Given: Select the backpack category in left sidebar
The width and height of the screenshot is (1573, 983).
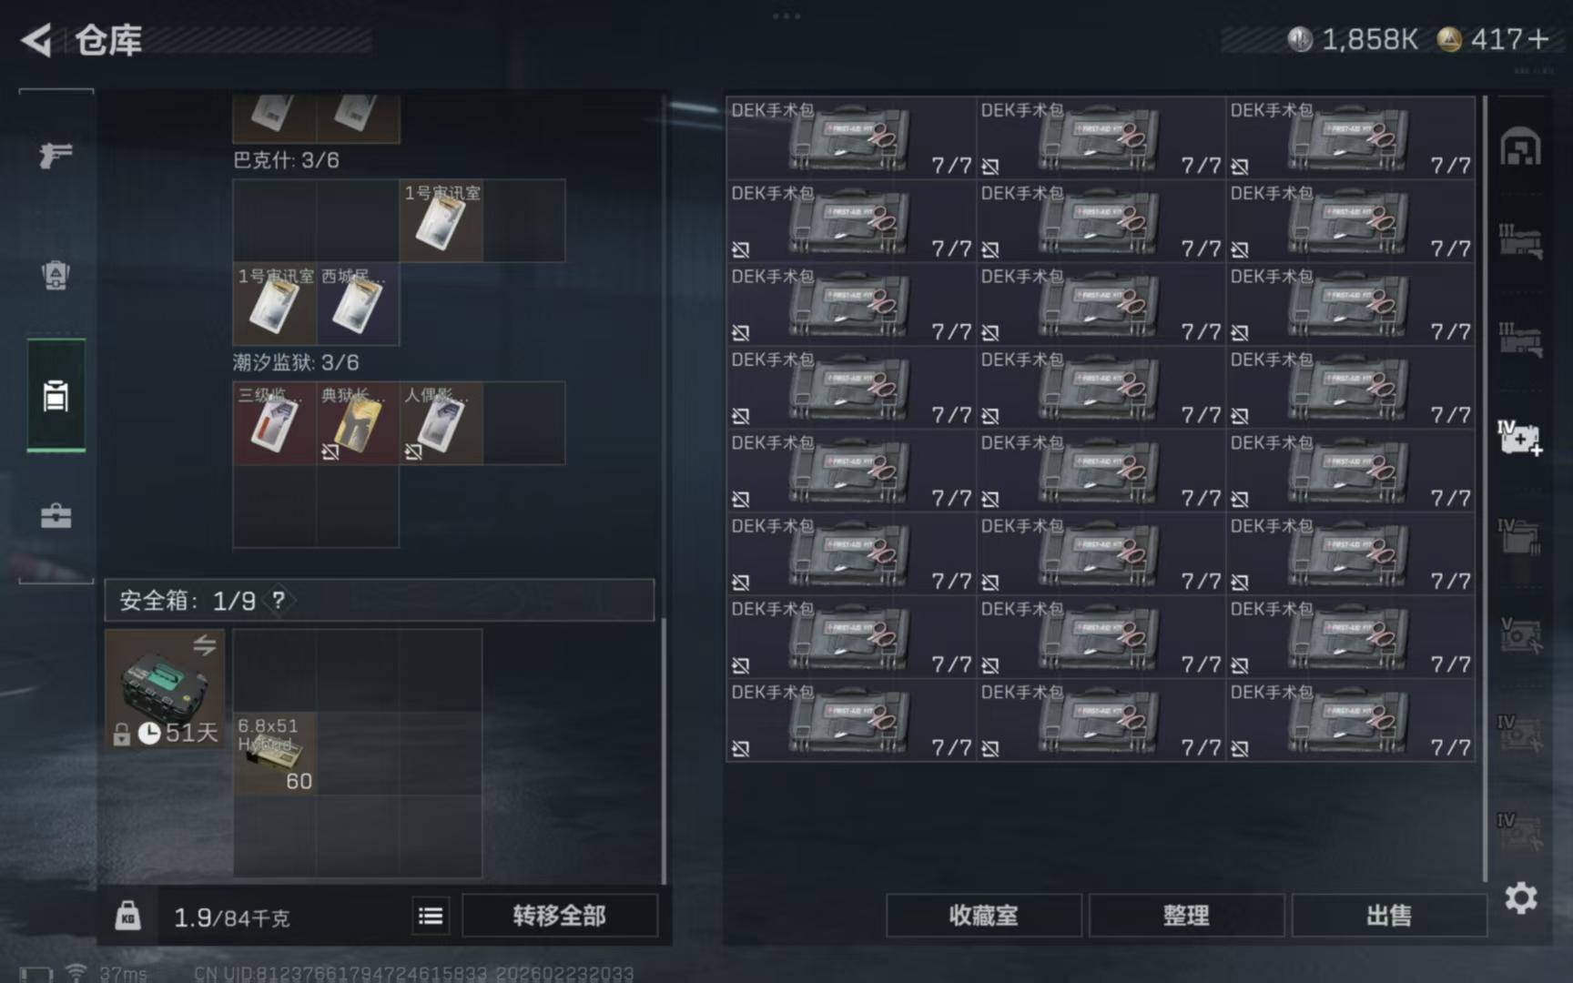Looking at the screenshot, I should [x=56, y=275].
